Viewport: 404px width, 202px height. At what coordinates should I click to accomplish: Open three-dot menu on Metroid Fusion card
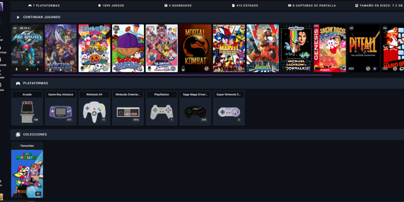point(37,68)
